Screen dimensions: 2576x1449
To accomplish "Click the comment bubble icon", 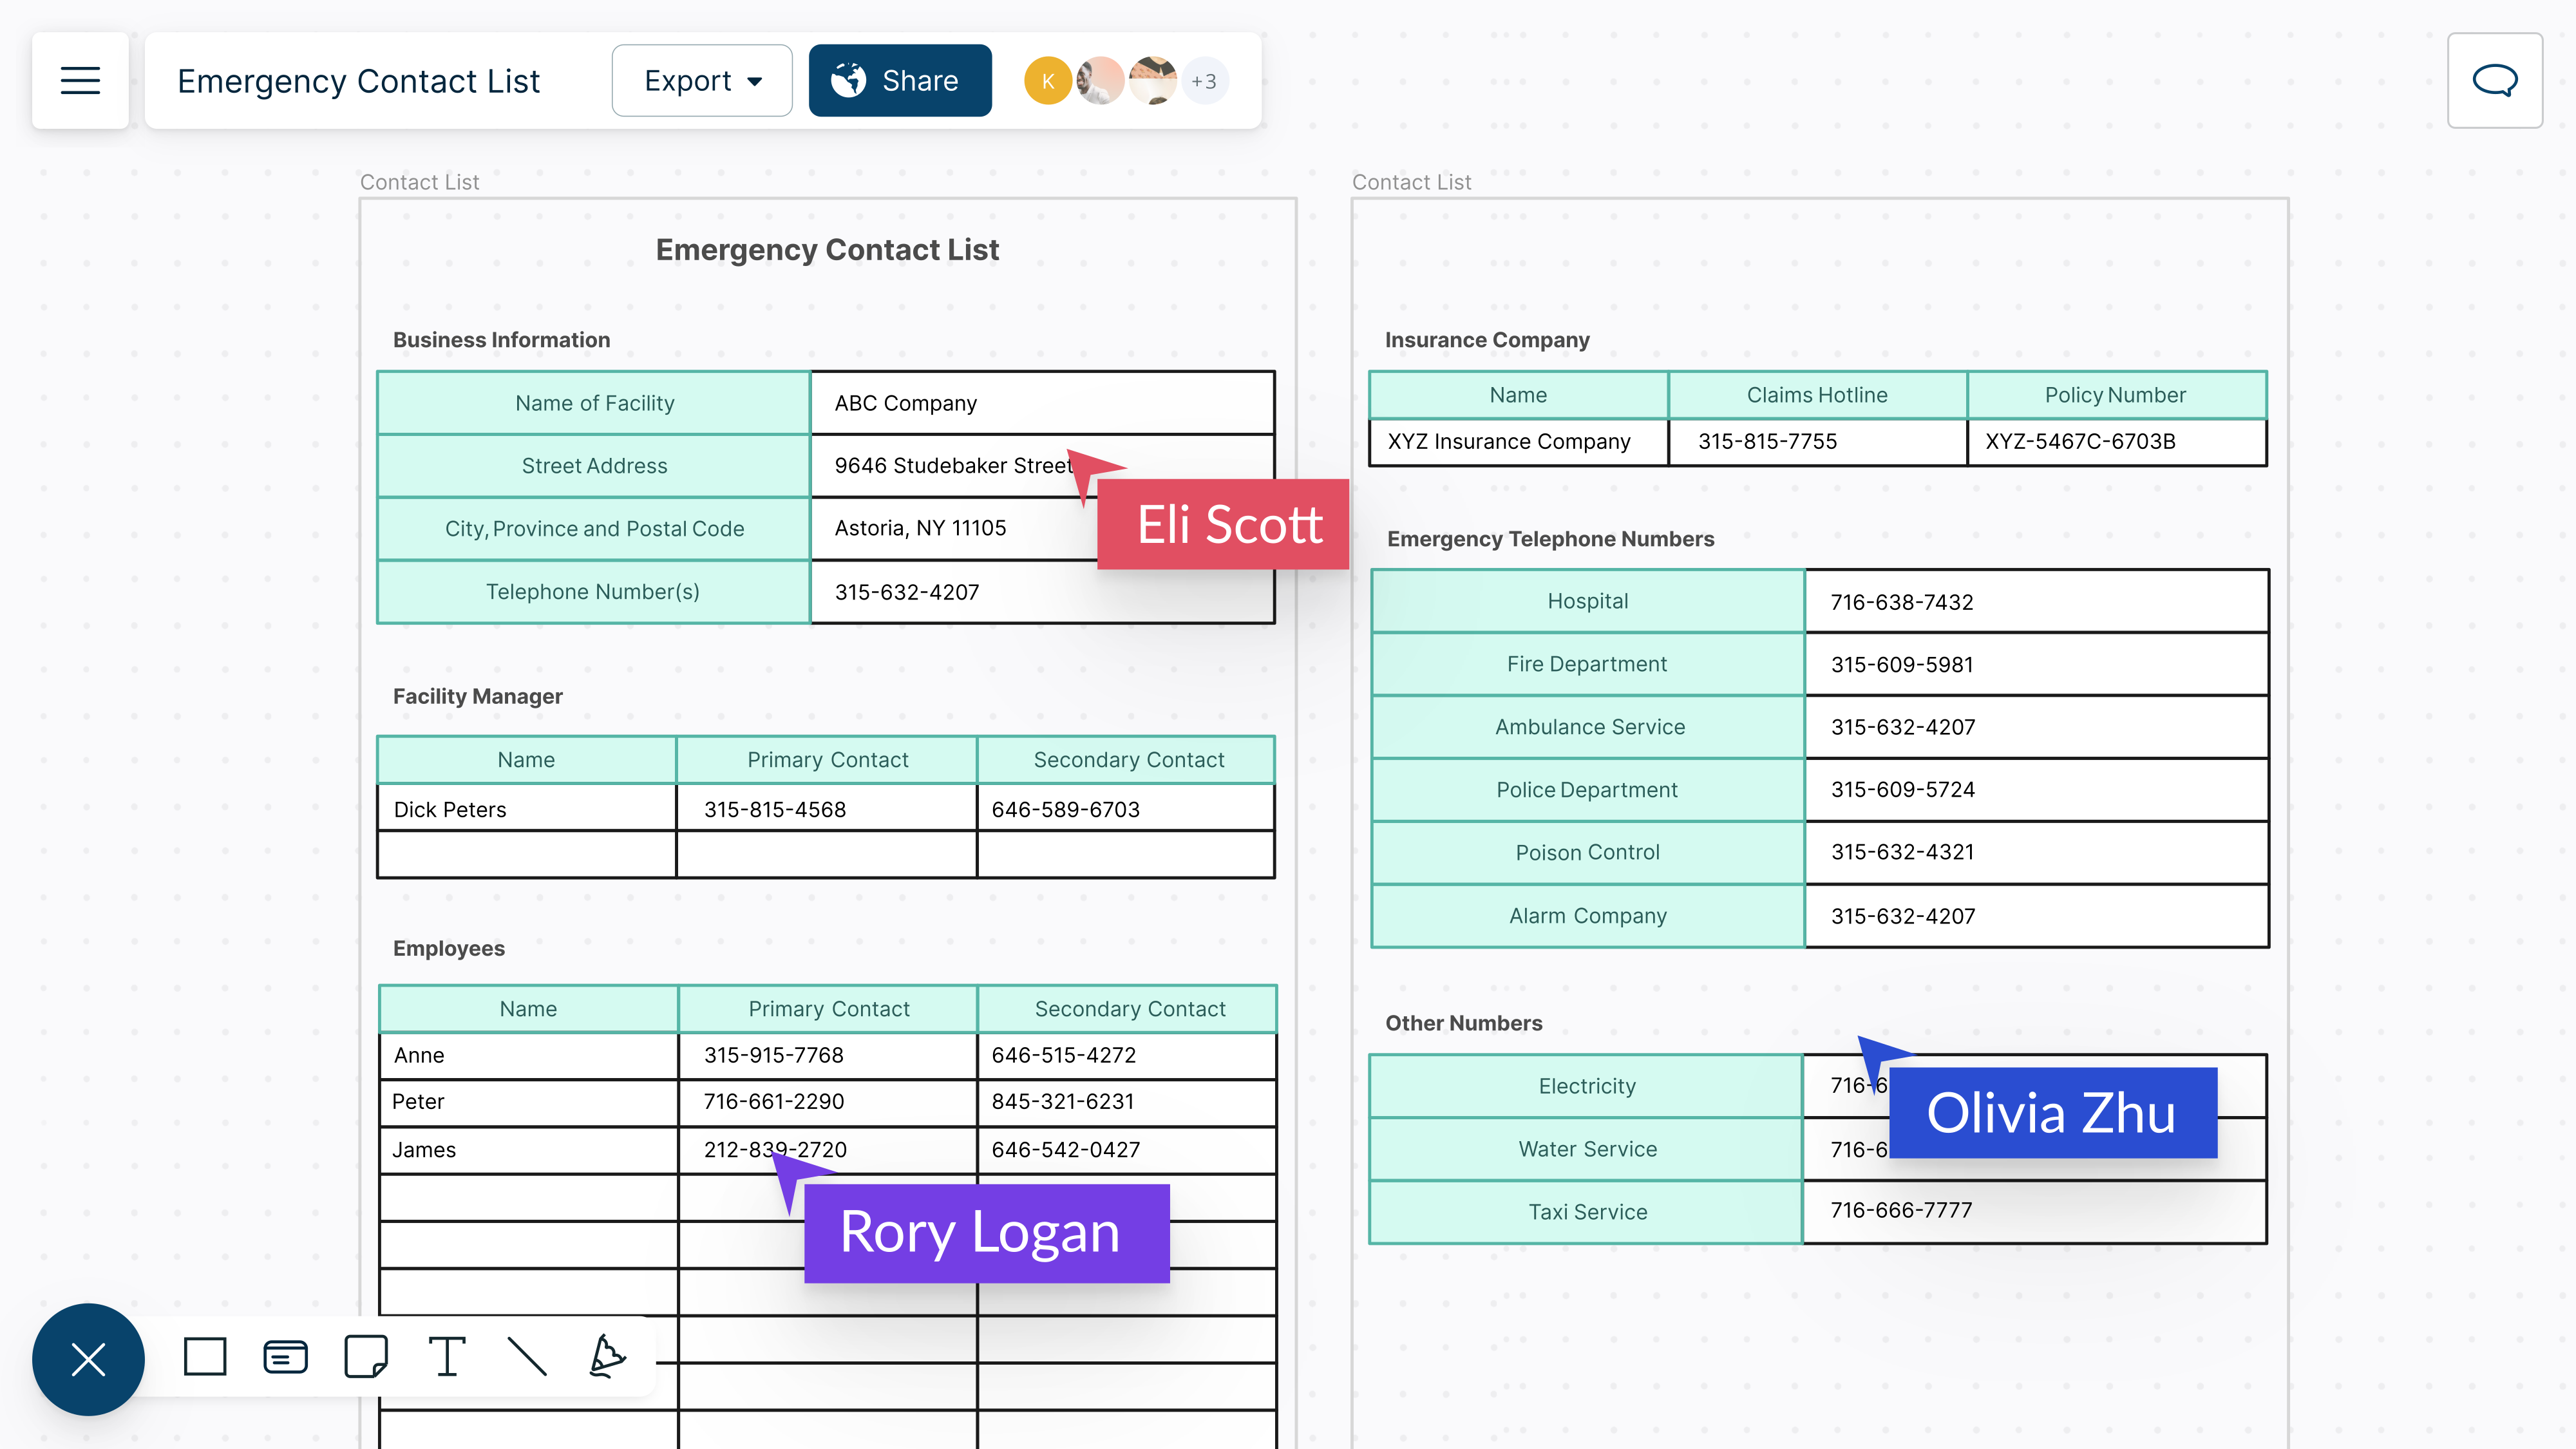I will (x=2495, y=80).
